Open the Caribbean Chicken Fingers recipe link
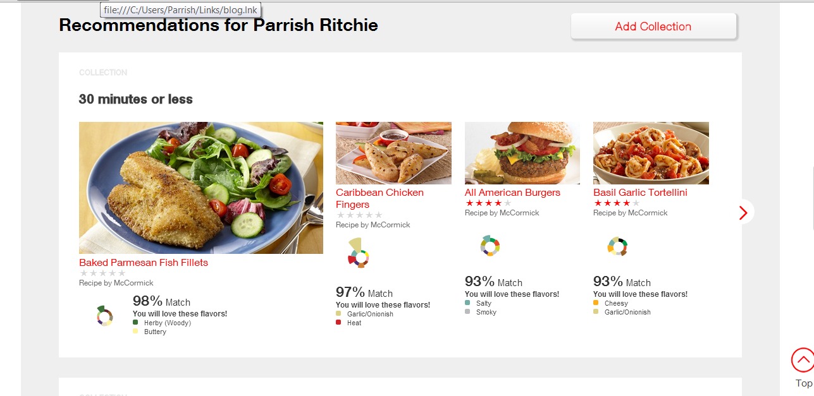Image resolution: width=814 pixels, height=396 pixels. tap(379, 198)
